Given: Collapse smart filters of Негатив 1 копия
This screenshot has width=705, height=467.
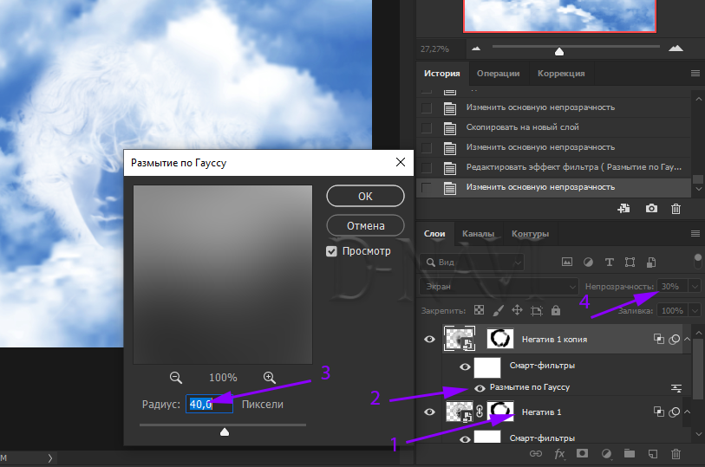Looking at the screenshot, I should coord(687,339).
